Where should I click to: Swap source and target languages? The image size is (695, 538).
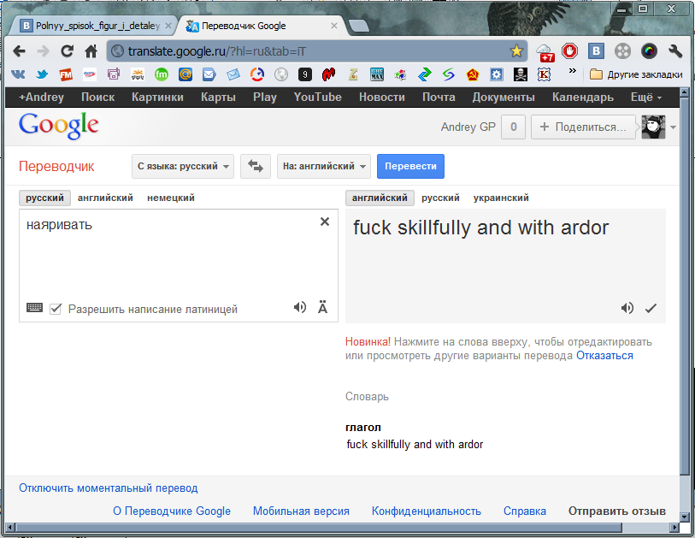pyautogui.click(x=256, y=166)
